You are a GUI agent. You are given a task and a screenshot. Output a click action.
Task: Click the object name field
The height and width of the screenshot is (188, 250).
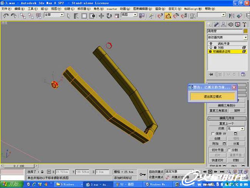tap(225, 31)
